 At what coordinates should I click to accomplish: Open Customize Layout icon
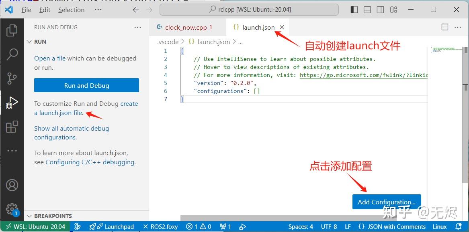coord(393,10)
